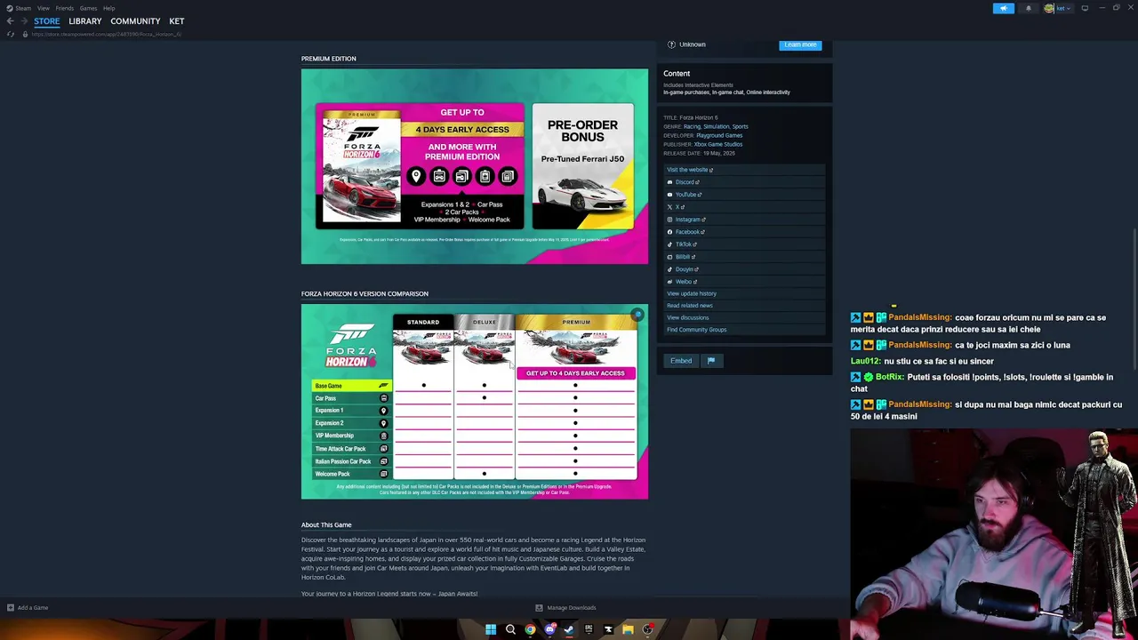Click the Manage Downloads arrow icon
The image size is (1138, 640).
(x=539, y=607)
